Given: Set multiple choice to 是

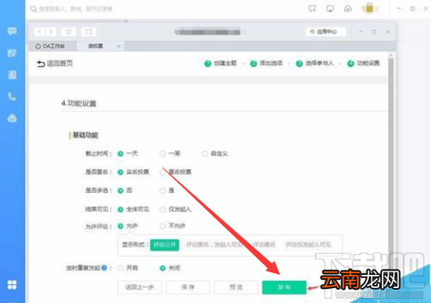Looking at the screenshot, I should tap(162, 190).
